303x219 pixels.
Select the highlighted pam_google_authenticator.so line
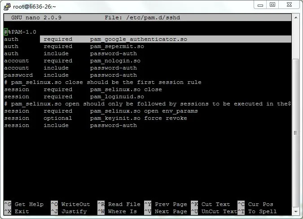tap(148, 39)
